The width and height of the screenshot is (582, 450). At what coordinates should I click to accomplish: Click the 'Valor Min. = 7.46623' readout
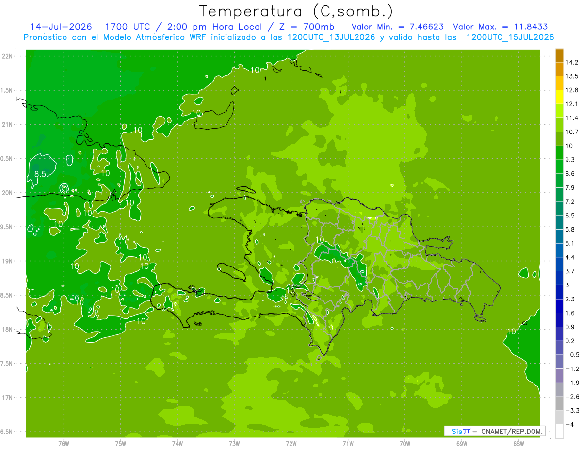pyautogui.click(x=397, y=27)
